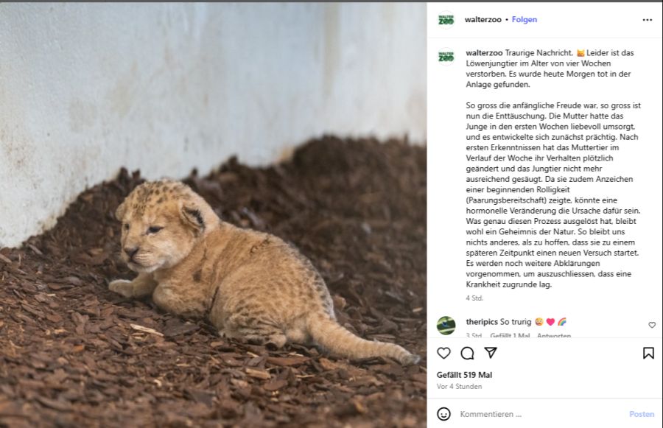Click walterzoo profile logo in header

pyautogui.click(x=446, y=20)
